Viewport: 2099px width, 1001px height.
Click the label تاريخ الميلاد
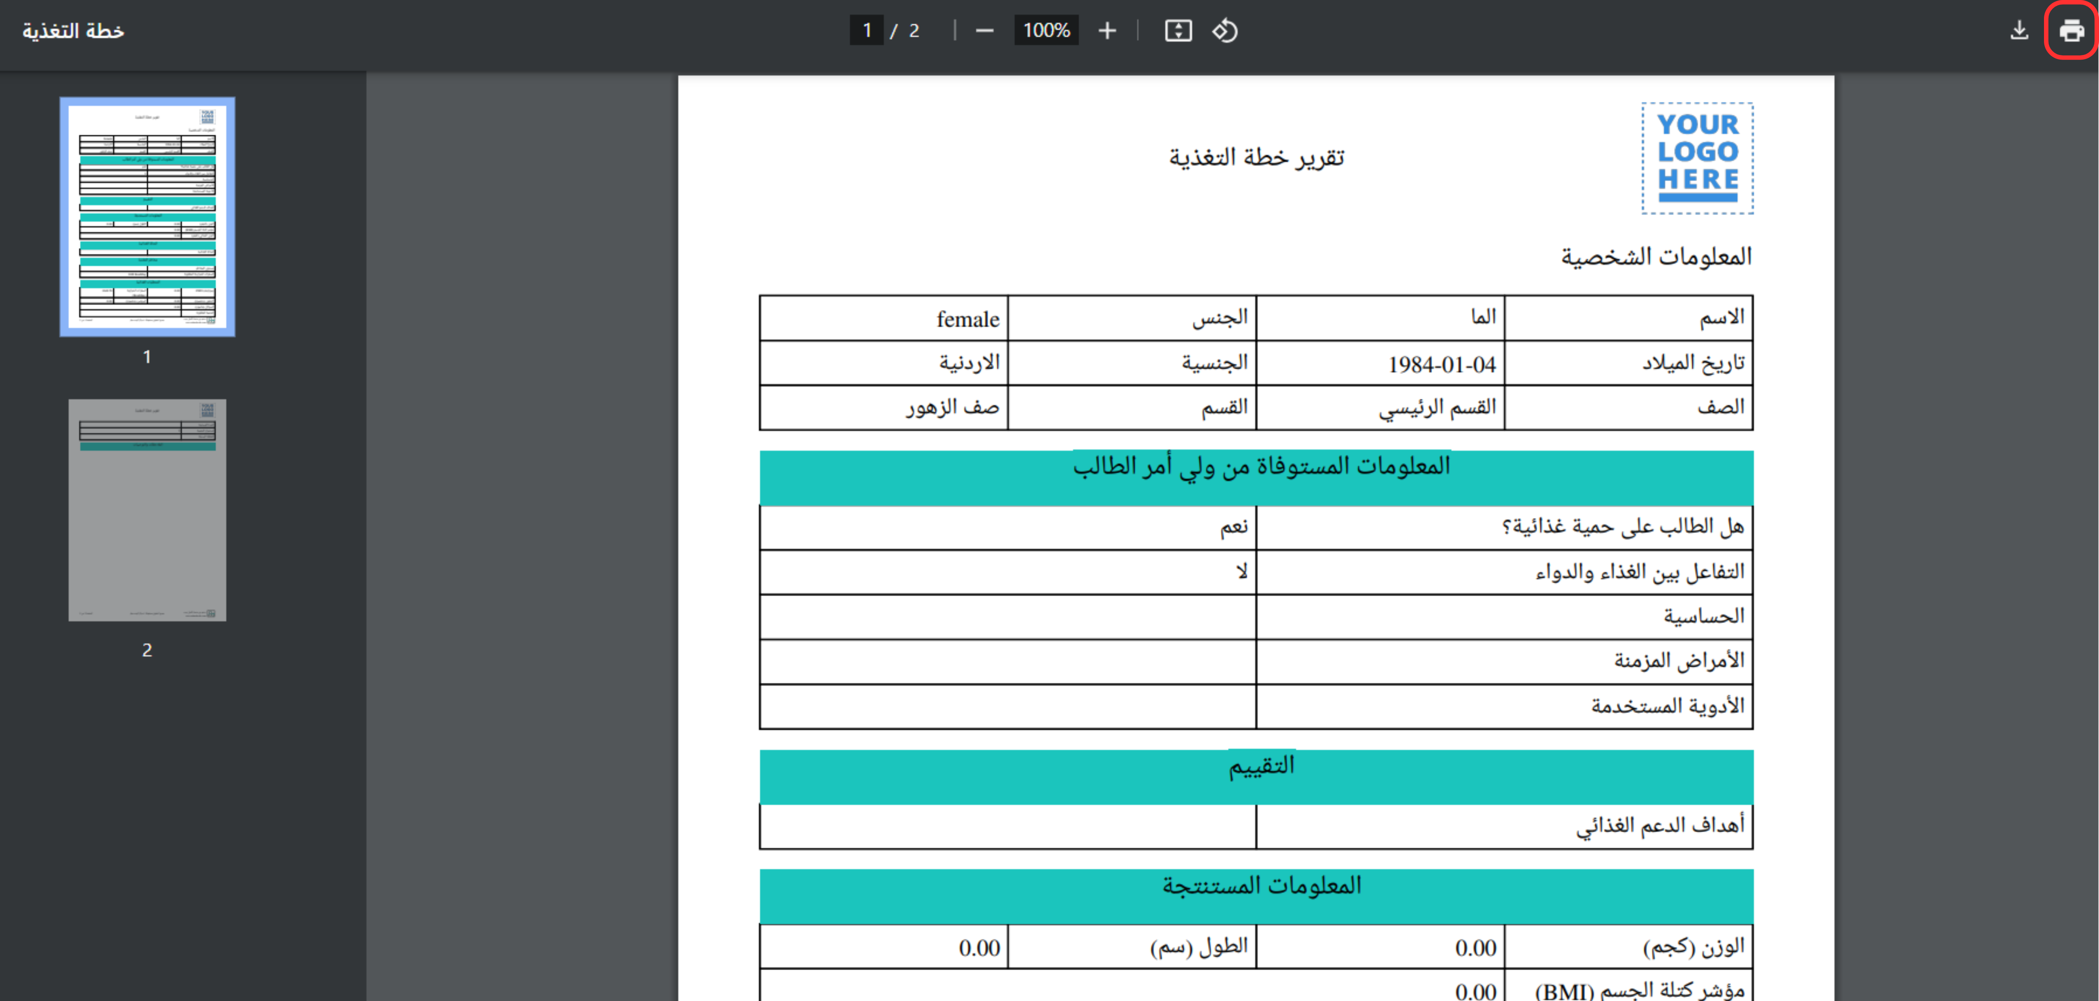click(1693, 363)
